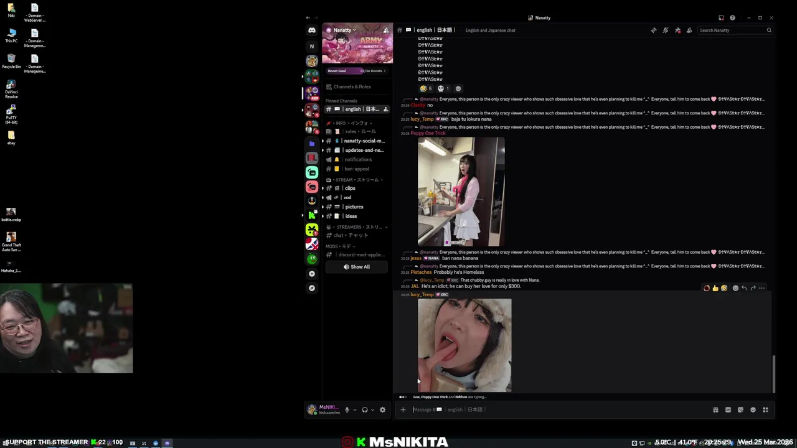Forward arrow on hovered message toolbar
Image resolution: width=797 pixels, height=448 pixels.
(x=753, y=288)
